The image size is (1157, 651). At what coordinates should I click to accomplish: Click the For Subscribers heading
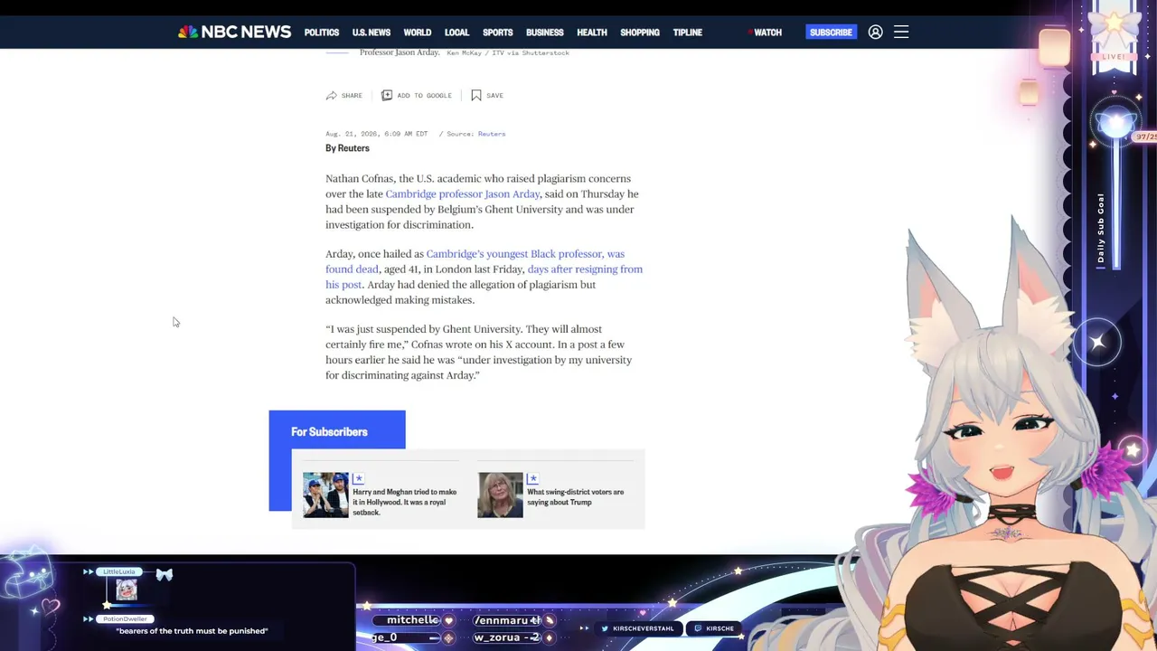329,432
